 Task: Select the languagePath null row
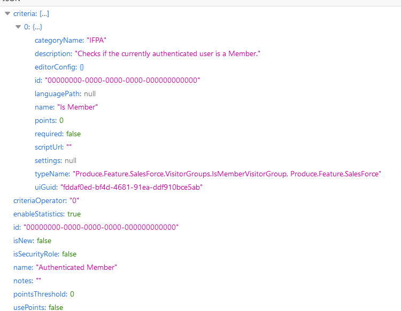click(65, 94)
